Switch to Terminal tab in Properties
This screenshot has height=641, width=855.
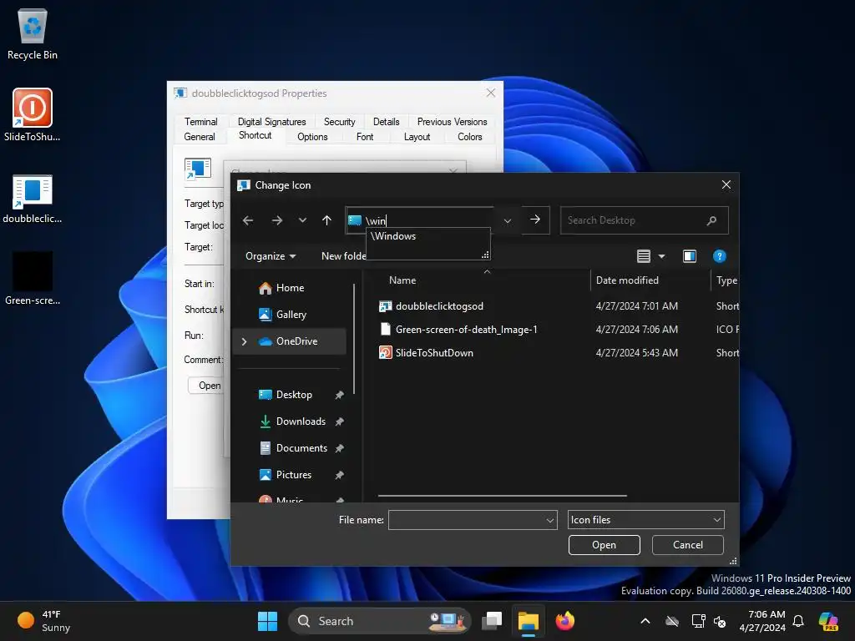pyautogui.click(x=200, y=122)
